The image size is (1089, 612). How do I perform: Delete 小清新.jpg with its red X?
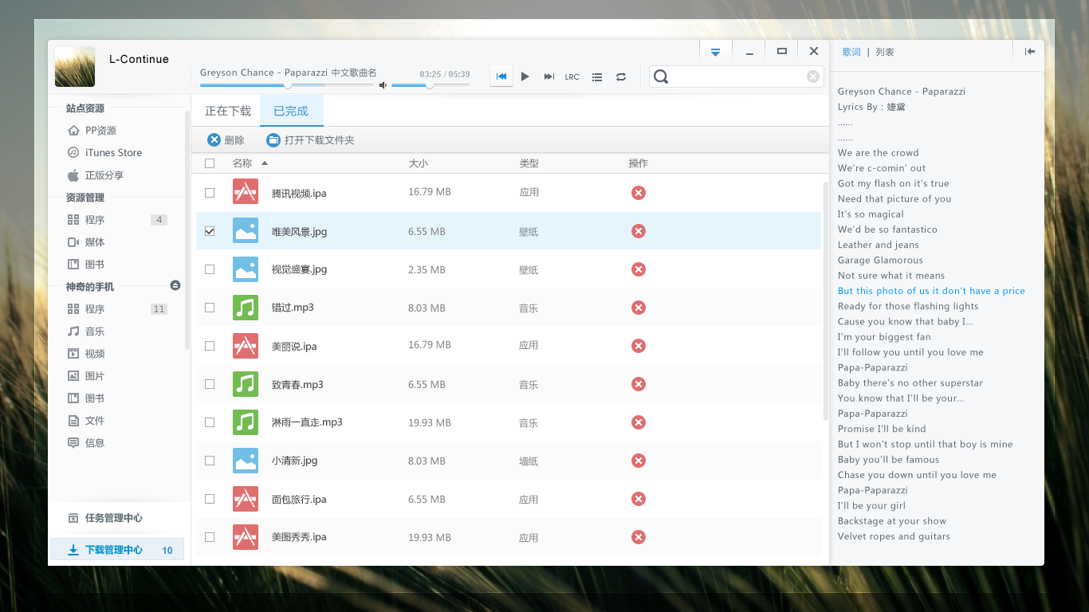point(638,461)
